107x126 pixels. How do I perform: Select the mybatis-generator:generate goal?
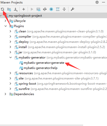pyautogui.click(x=44, y=63)
